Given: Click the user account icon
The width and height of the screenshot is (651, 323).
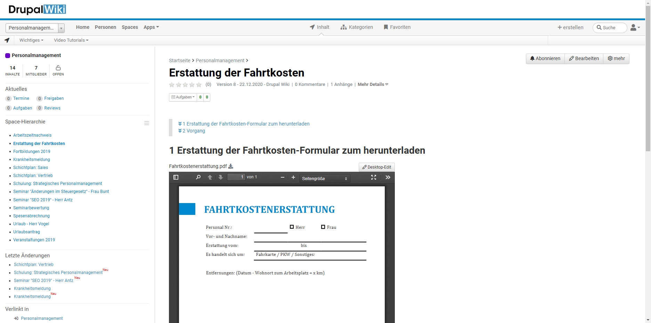Looking at the screenshot, I should click(x=635, y=27).
